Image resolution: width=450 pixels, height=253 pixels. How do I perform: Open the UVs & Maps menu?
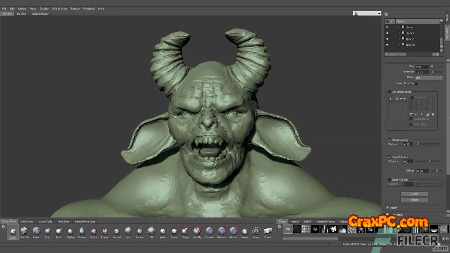pyautogui.click(x=60, y=8)
